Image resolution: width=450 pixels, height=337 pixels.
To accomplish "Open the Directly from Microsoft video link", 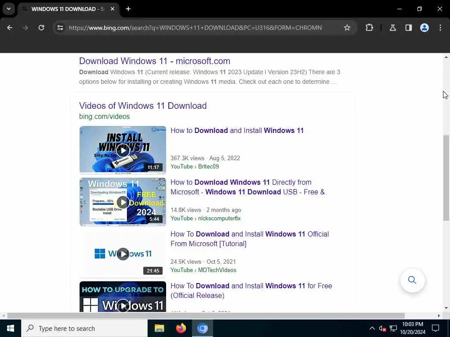I will (x=247, y=187).
